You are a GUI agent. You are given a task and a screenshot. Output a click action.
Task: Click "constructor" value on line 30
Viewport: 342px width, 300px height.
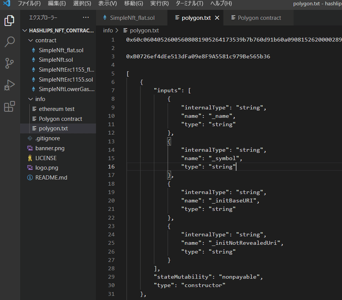203,285
